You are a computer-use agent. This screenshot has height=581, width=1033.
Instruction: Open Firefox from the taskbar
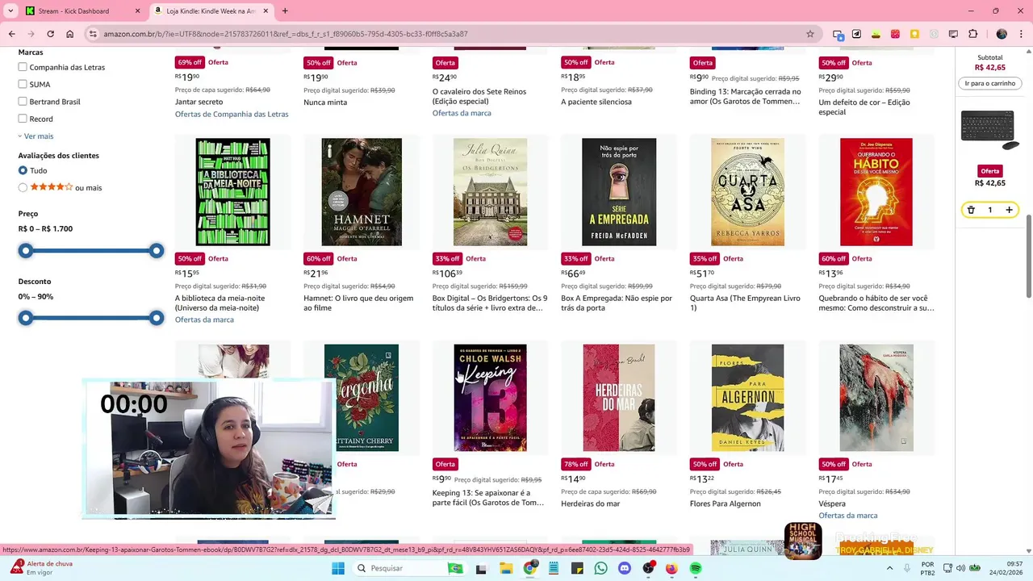pyautogui.click(x=671, y=568)
